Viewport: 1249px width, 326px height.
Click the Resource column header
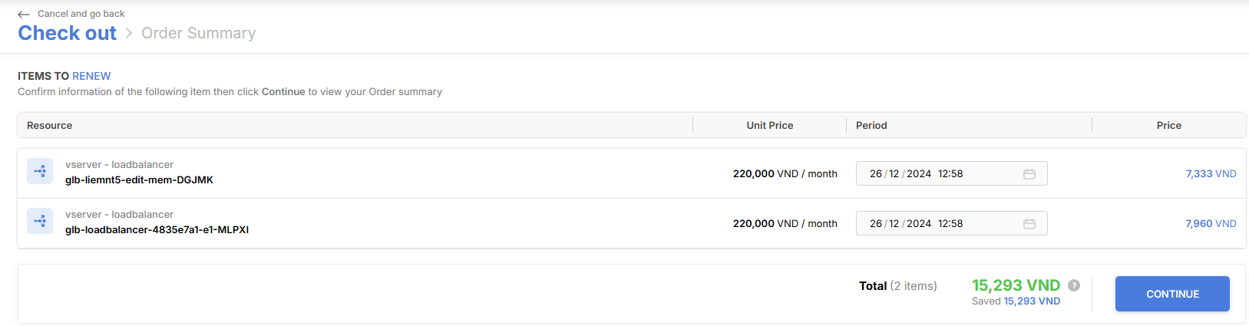coord(50,125)
